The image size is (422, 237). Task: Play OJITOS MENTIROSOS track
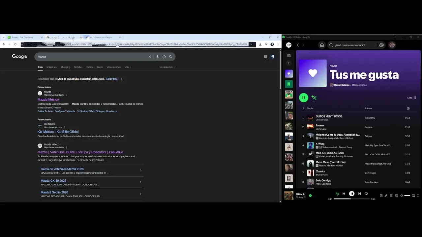329,116
